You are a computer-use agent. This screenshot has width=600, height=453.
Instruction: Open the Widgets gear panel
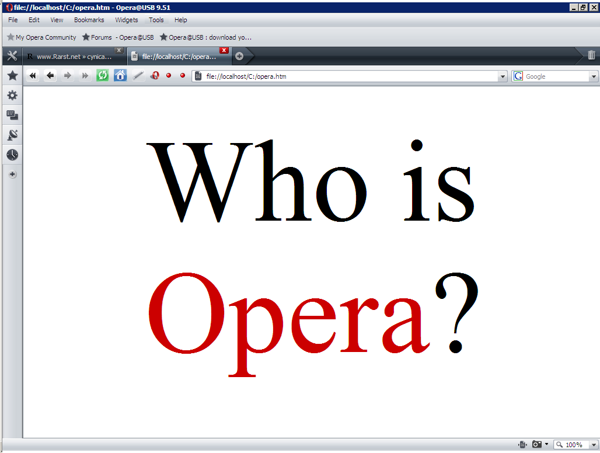click(12, 95)
